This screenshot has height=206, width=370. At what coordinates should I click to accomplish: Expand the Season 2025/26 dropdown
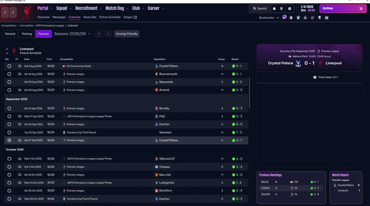(72, 34)
